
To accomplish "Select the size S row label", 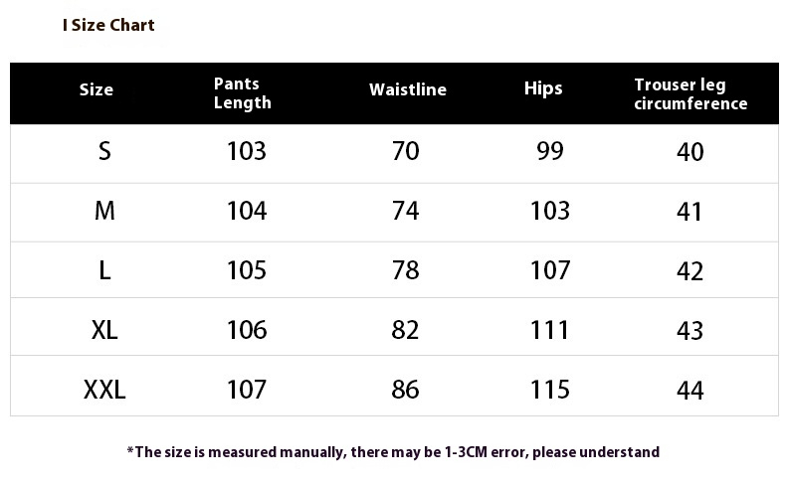I will pyautogui.click(x=104, y=151).
